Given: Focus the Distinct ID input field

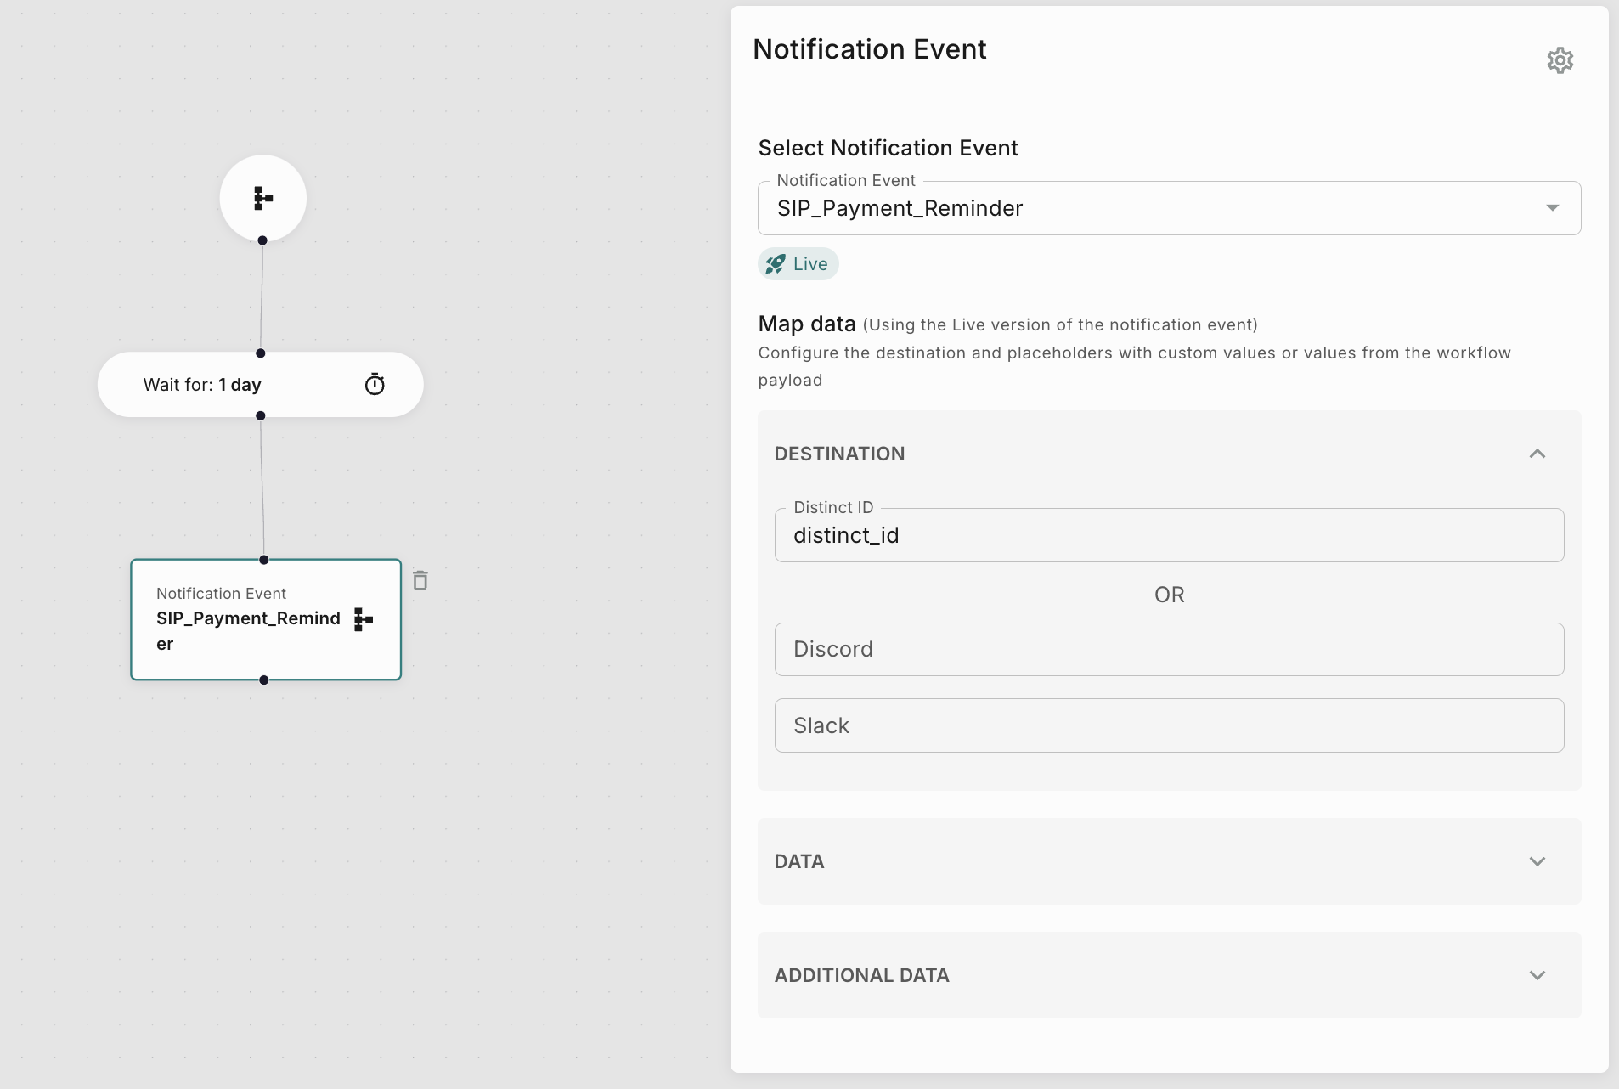Looking at the screenshot, I should 1169,535.
